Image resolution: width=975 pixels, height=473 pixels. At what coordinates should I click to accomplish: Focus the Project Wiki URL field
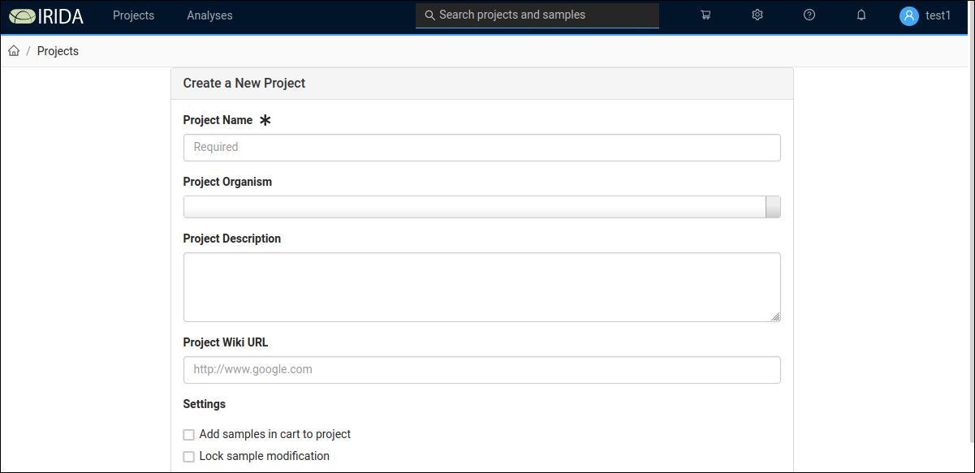point(482,370)
